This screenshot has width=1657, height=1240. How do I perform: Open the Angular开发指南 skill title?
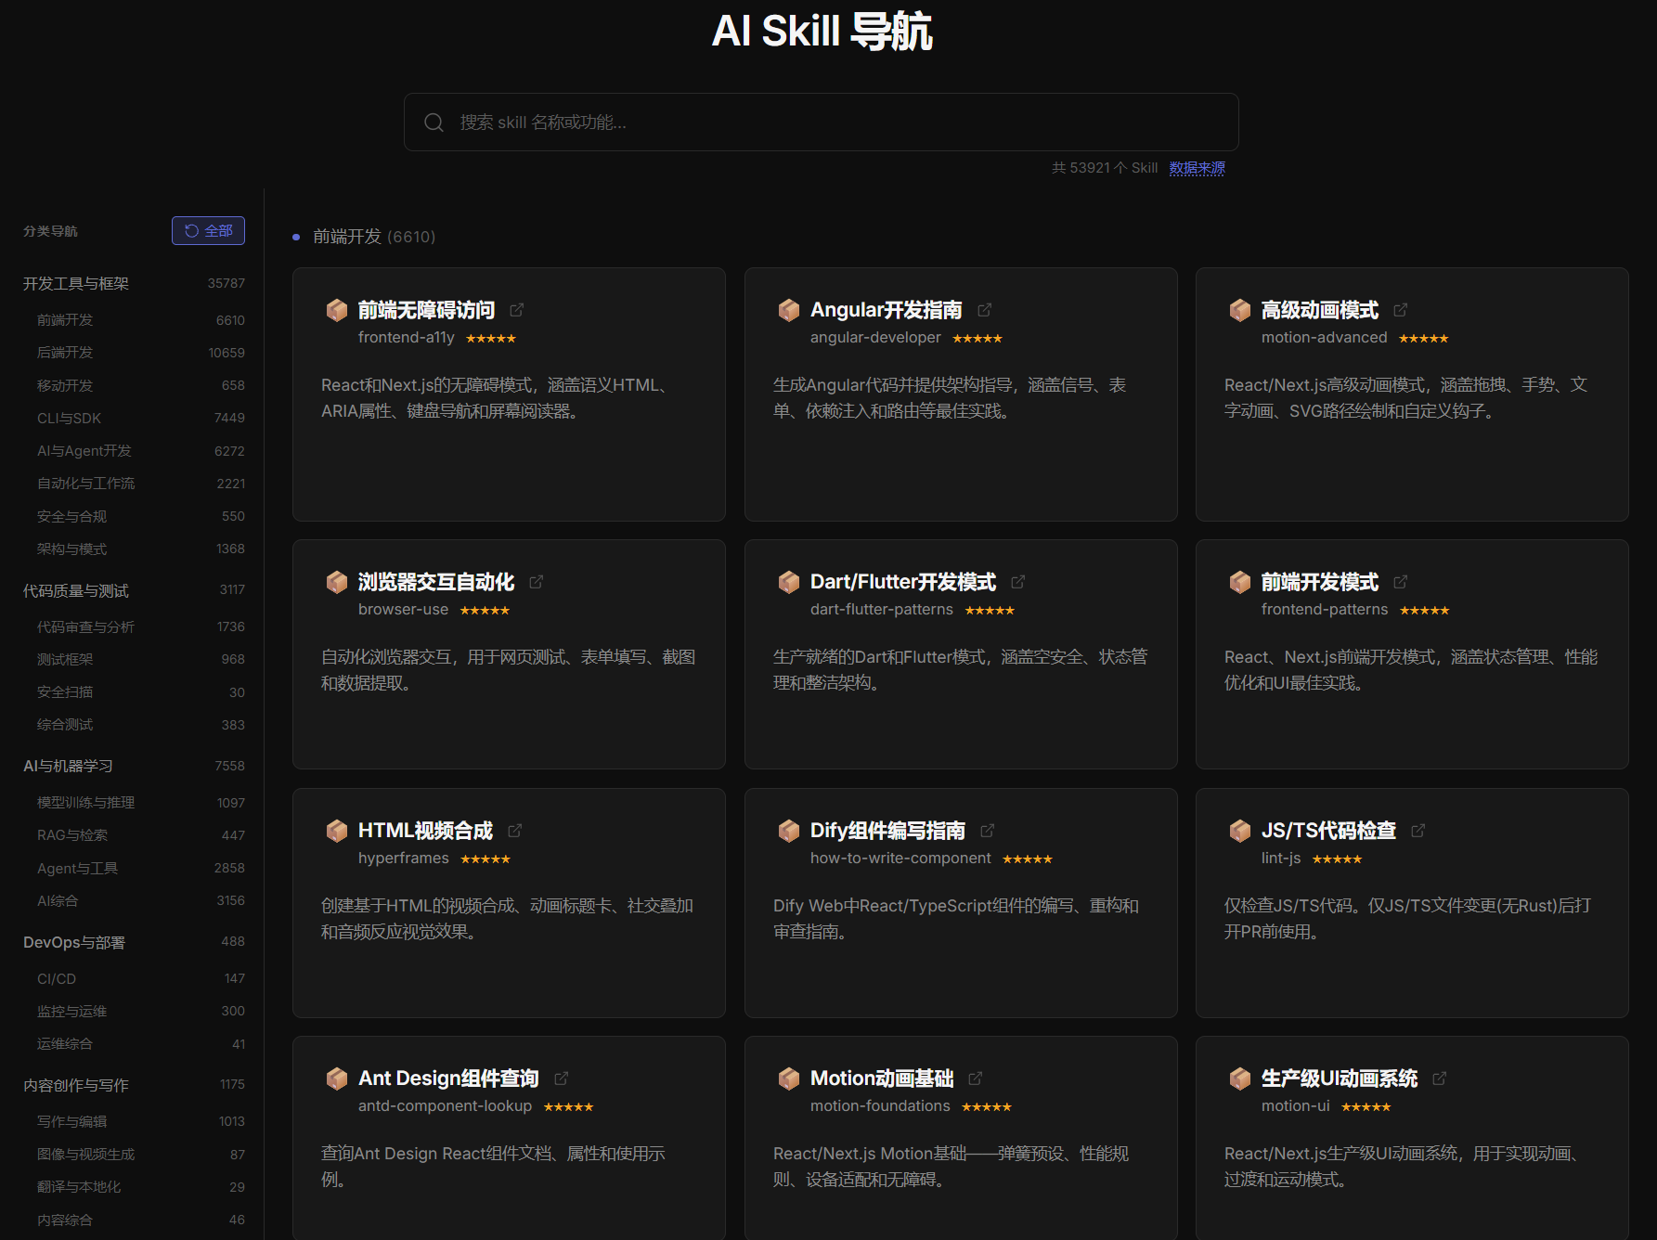click(887, 310)
